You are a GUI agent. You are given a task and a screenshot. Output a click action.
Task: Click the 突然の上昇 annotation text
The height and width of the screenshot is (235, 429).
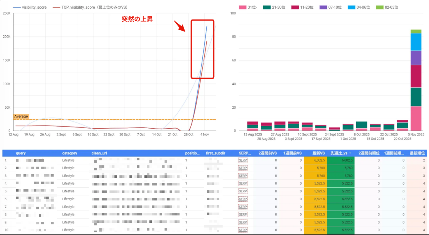[137, 20]
